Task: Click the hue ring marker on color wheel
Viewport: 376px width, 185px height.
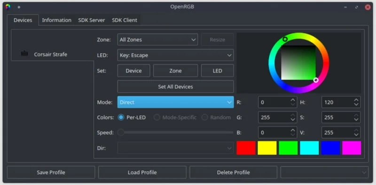Action: point(285,39)
